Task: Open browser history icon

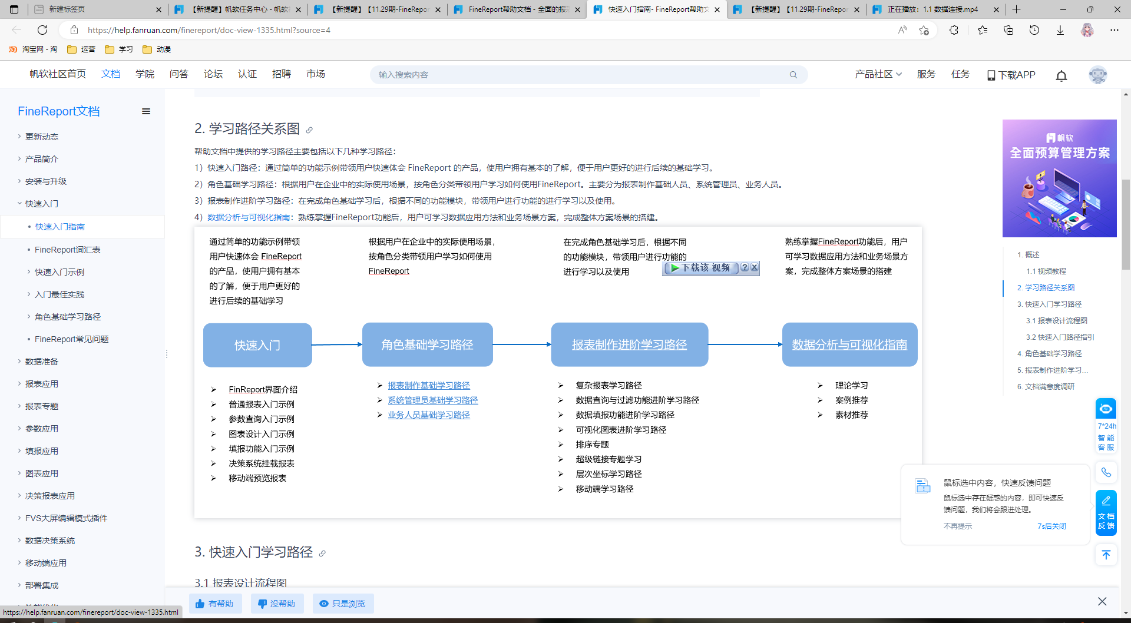Action: pyautogui.click(x=1034, y=30)
